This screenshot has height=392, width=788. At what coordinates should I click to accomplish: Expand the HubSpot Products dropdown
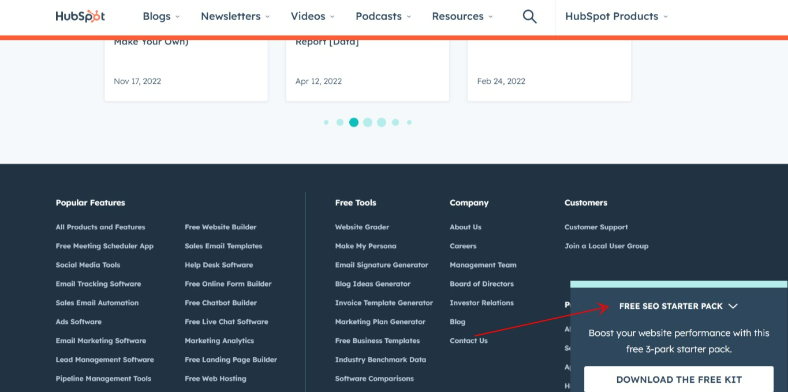point(616,16)
